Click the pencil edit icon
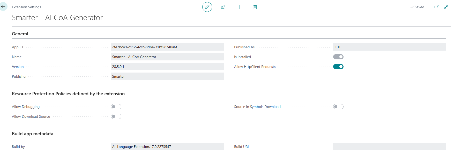Screen dimensions: 462x158 [207, 7]
